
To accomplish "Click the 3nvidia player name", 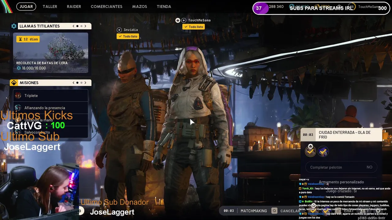I will tap(131, 30).
